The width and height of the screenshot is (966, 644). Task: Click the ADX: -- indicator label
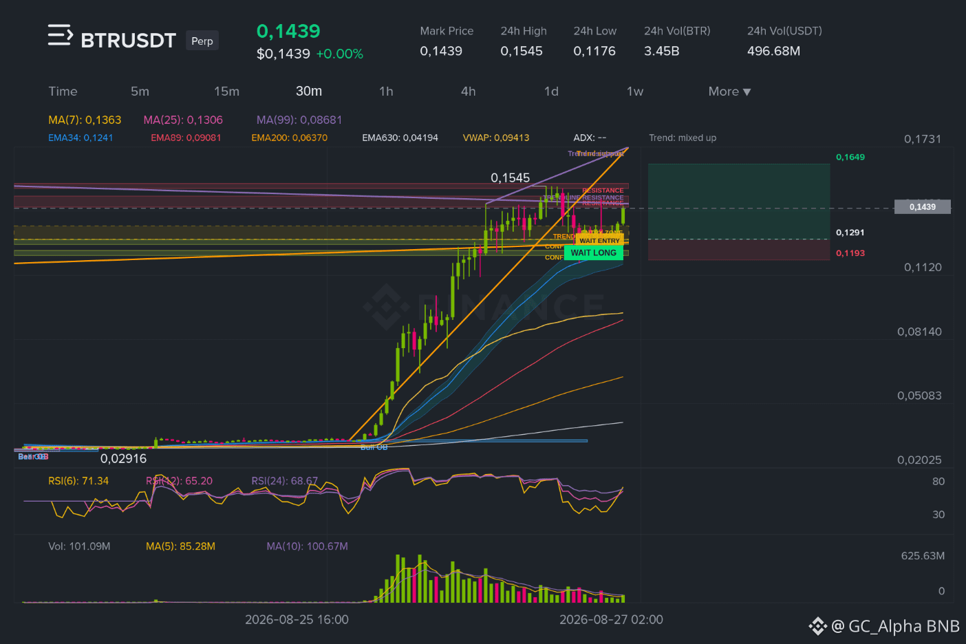click(x=590, y=138)
